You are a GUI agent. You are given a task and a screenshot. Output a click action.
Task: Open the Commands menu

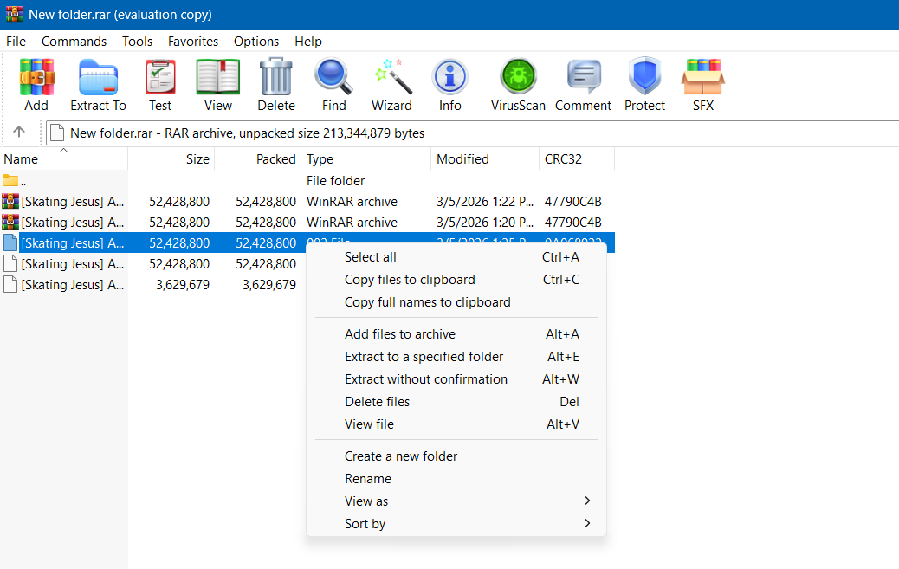tap(74, 42)
